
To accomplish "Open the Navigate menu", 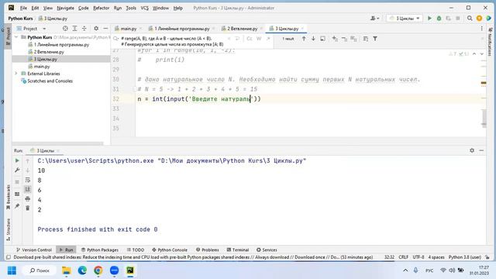I will click(x=65, y=8).
